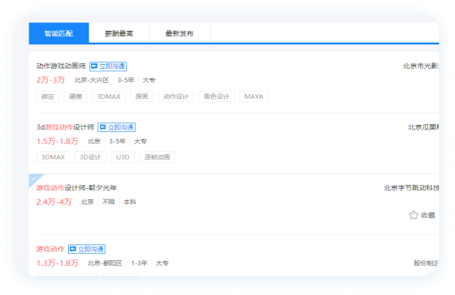Click the 绑定 skill tag

(x=48, y=96)
